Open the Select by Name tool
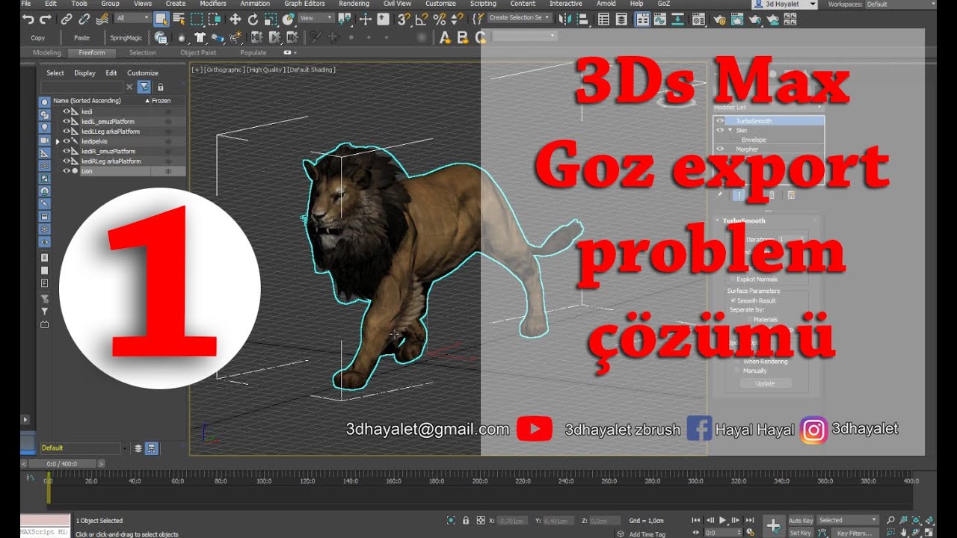Image resolution: width=957 pixels, height=538 pixels. [x=179, y=19]
